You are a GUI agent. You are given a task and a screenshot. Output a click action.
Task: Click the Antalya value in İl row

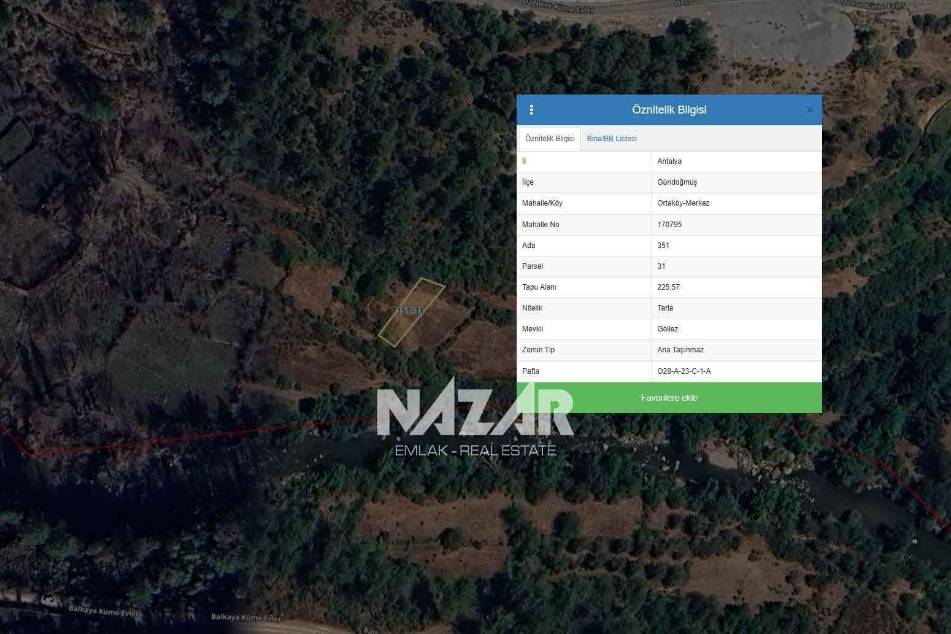[669, 161]
